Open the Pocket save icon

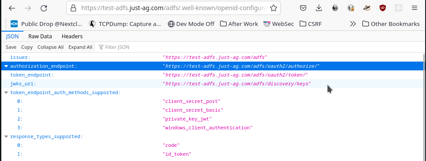[303, 8]
